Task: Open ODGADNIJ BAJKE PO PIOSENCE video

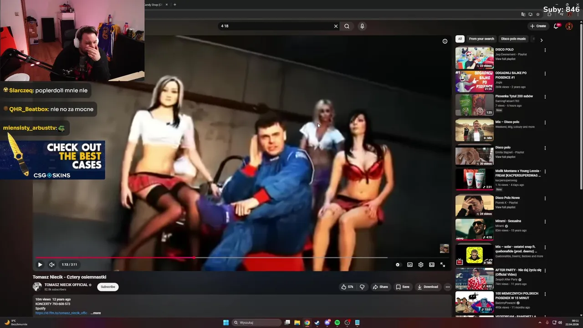Action: pyautogui.click(x=475, y=81)
